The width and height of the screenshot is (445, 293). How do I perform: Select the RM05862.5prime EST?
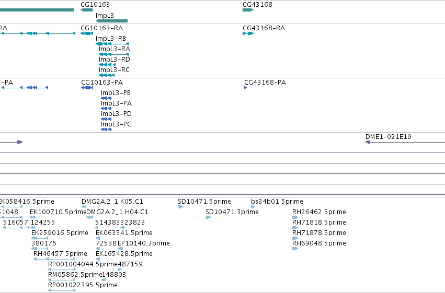click(62, 280)
